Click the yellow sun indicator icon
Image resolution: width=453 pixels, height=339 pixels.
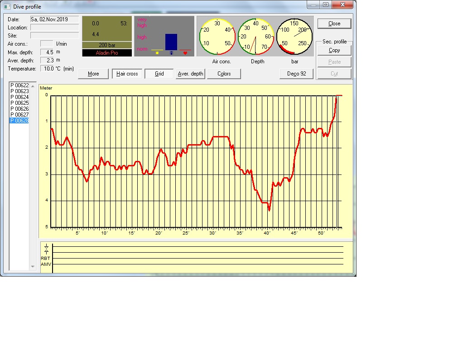pos(157,53)
